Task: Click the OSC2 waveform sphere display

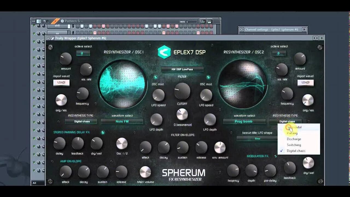Action: [243, 84]
